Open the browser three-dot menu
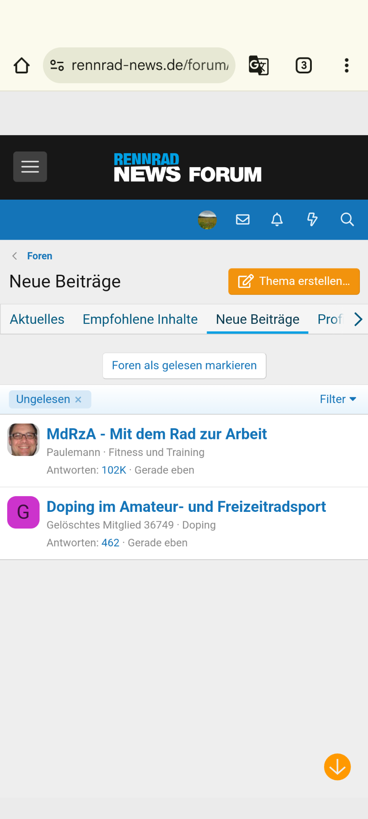368x819 pixels. [x=347, y=66]
